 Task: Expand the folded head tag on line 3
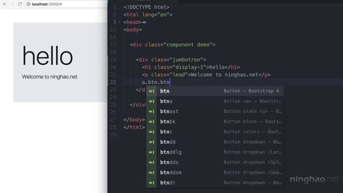tap(120, 23)
